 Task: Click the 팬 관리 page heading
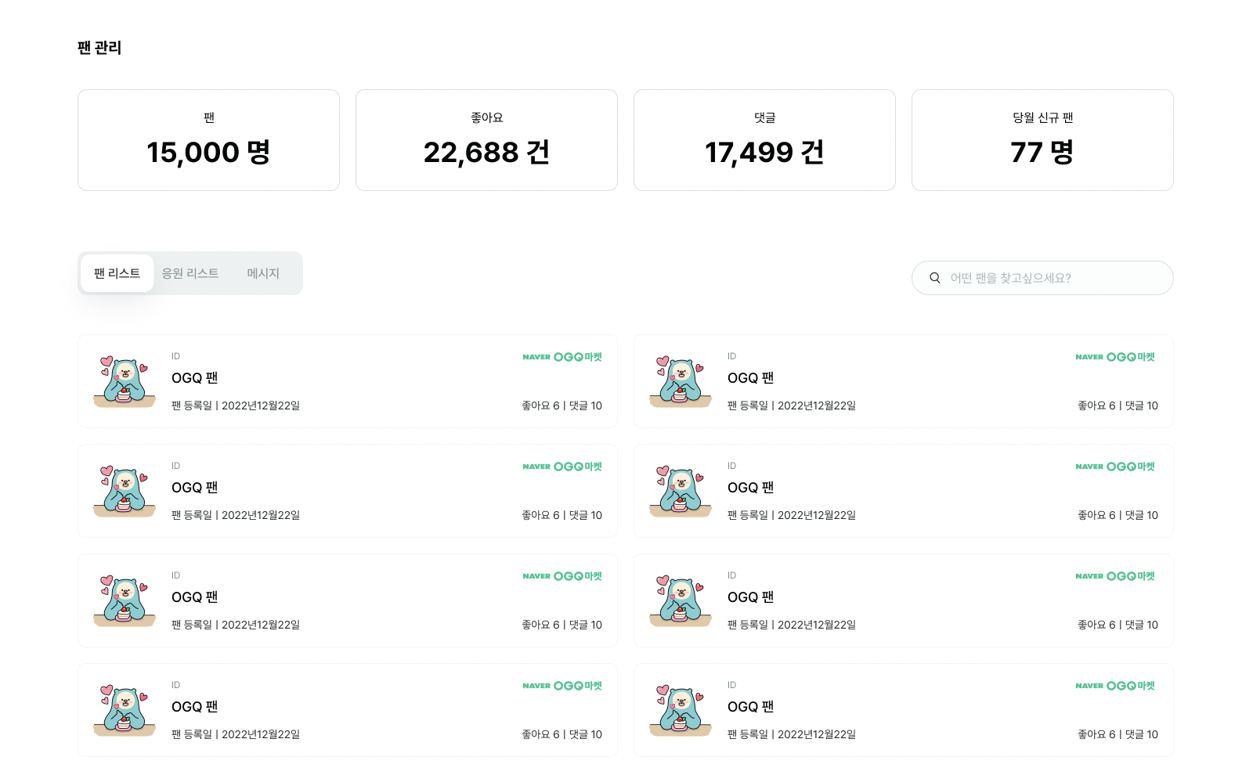(x=99, y=48)
